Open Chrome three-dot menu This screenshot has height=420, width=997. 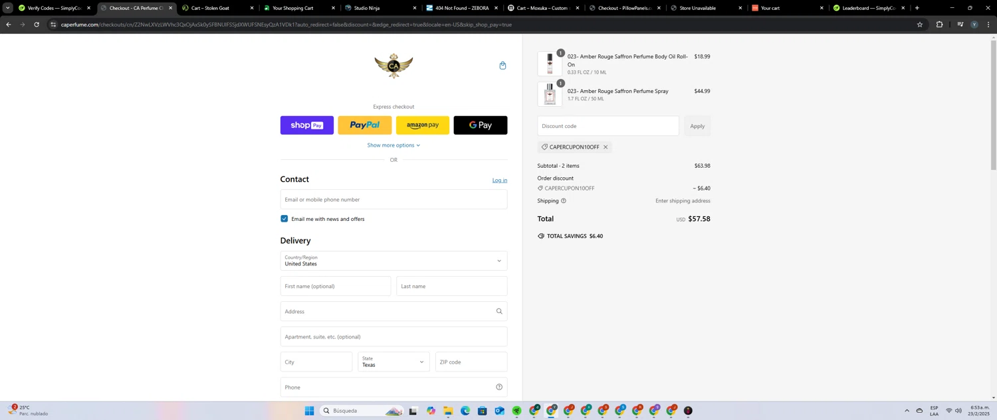[x=988, y=25]
